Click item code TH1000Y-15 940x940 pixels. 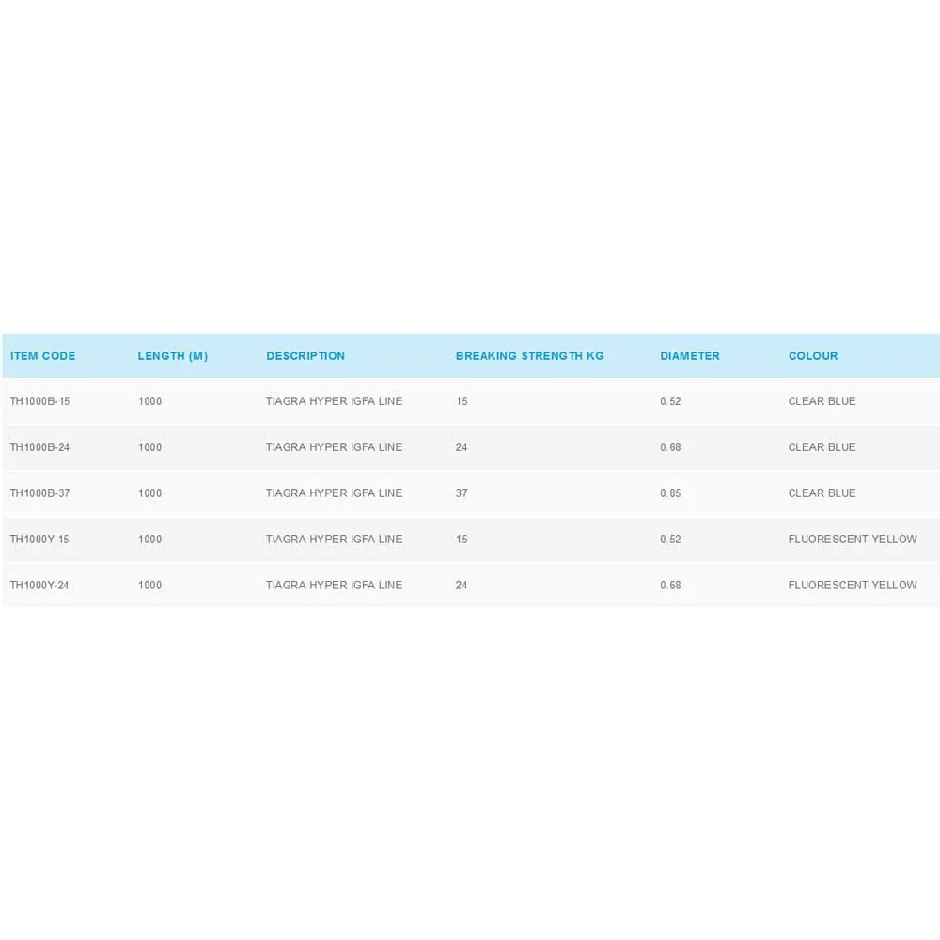40,540
